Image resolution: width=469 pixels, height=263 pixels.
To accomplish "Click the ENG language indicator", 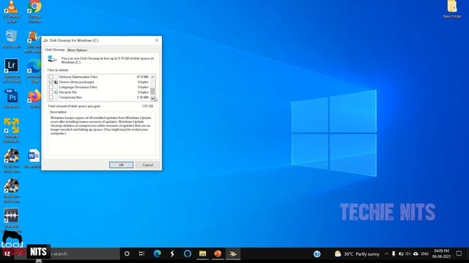I will point(425,254).
